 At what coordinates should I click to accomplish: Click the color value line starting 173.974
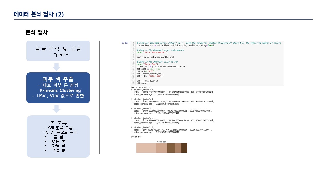(173, 120)
